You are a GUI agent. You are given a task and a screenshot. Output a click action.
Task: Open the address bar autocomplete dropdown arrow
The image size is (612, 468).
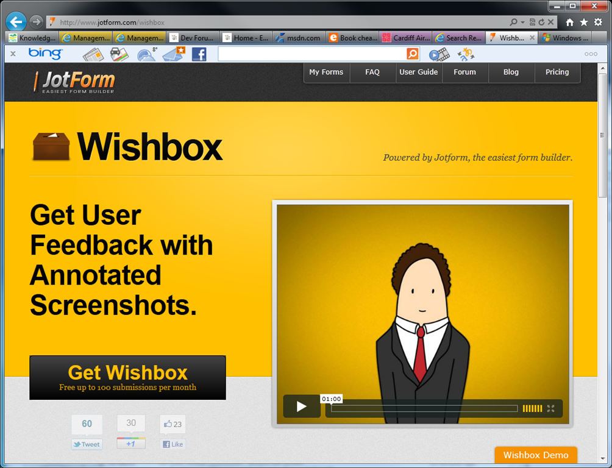[522, 23]
